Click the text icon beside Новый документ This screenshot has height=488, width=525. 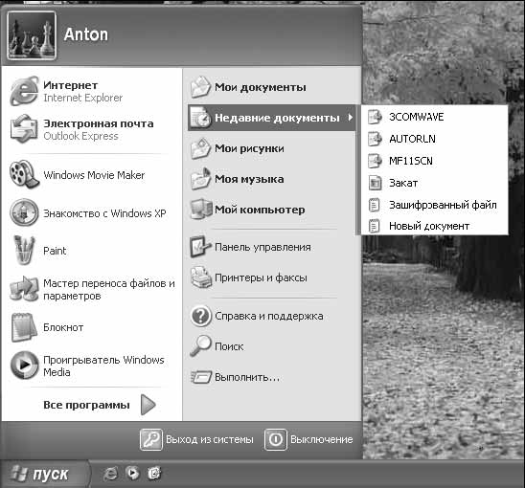pos(374,227)
